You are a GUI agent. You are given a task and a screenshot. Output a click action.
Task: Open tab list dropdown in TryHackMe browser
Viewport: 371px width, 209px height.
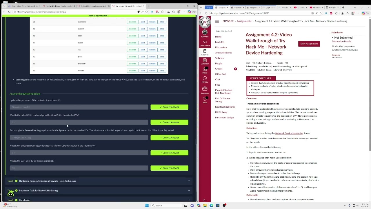click(x=4, y=6)
